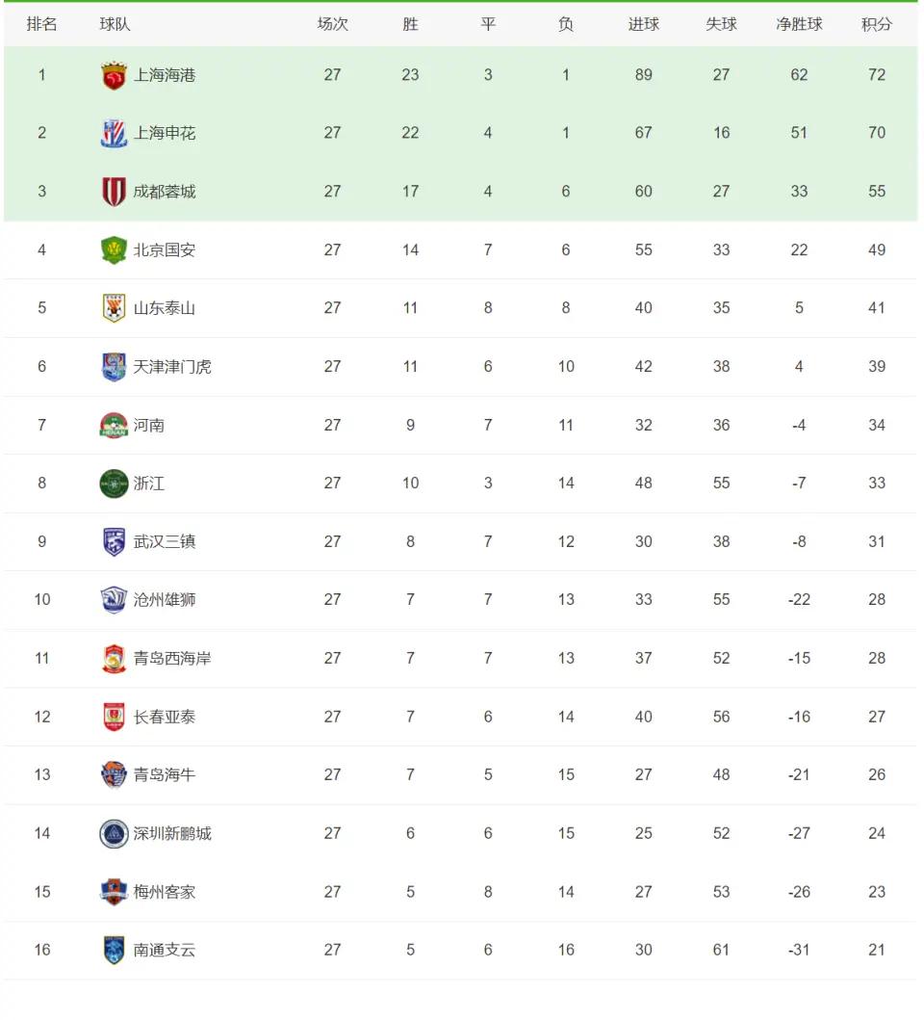Click the Nantong Zhiyun (南通支云) team logo

114,950
